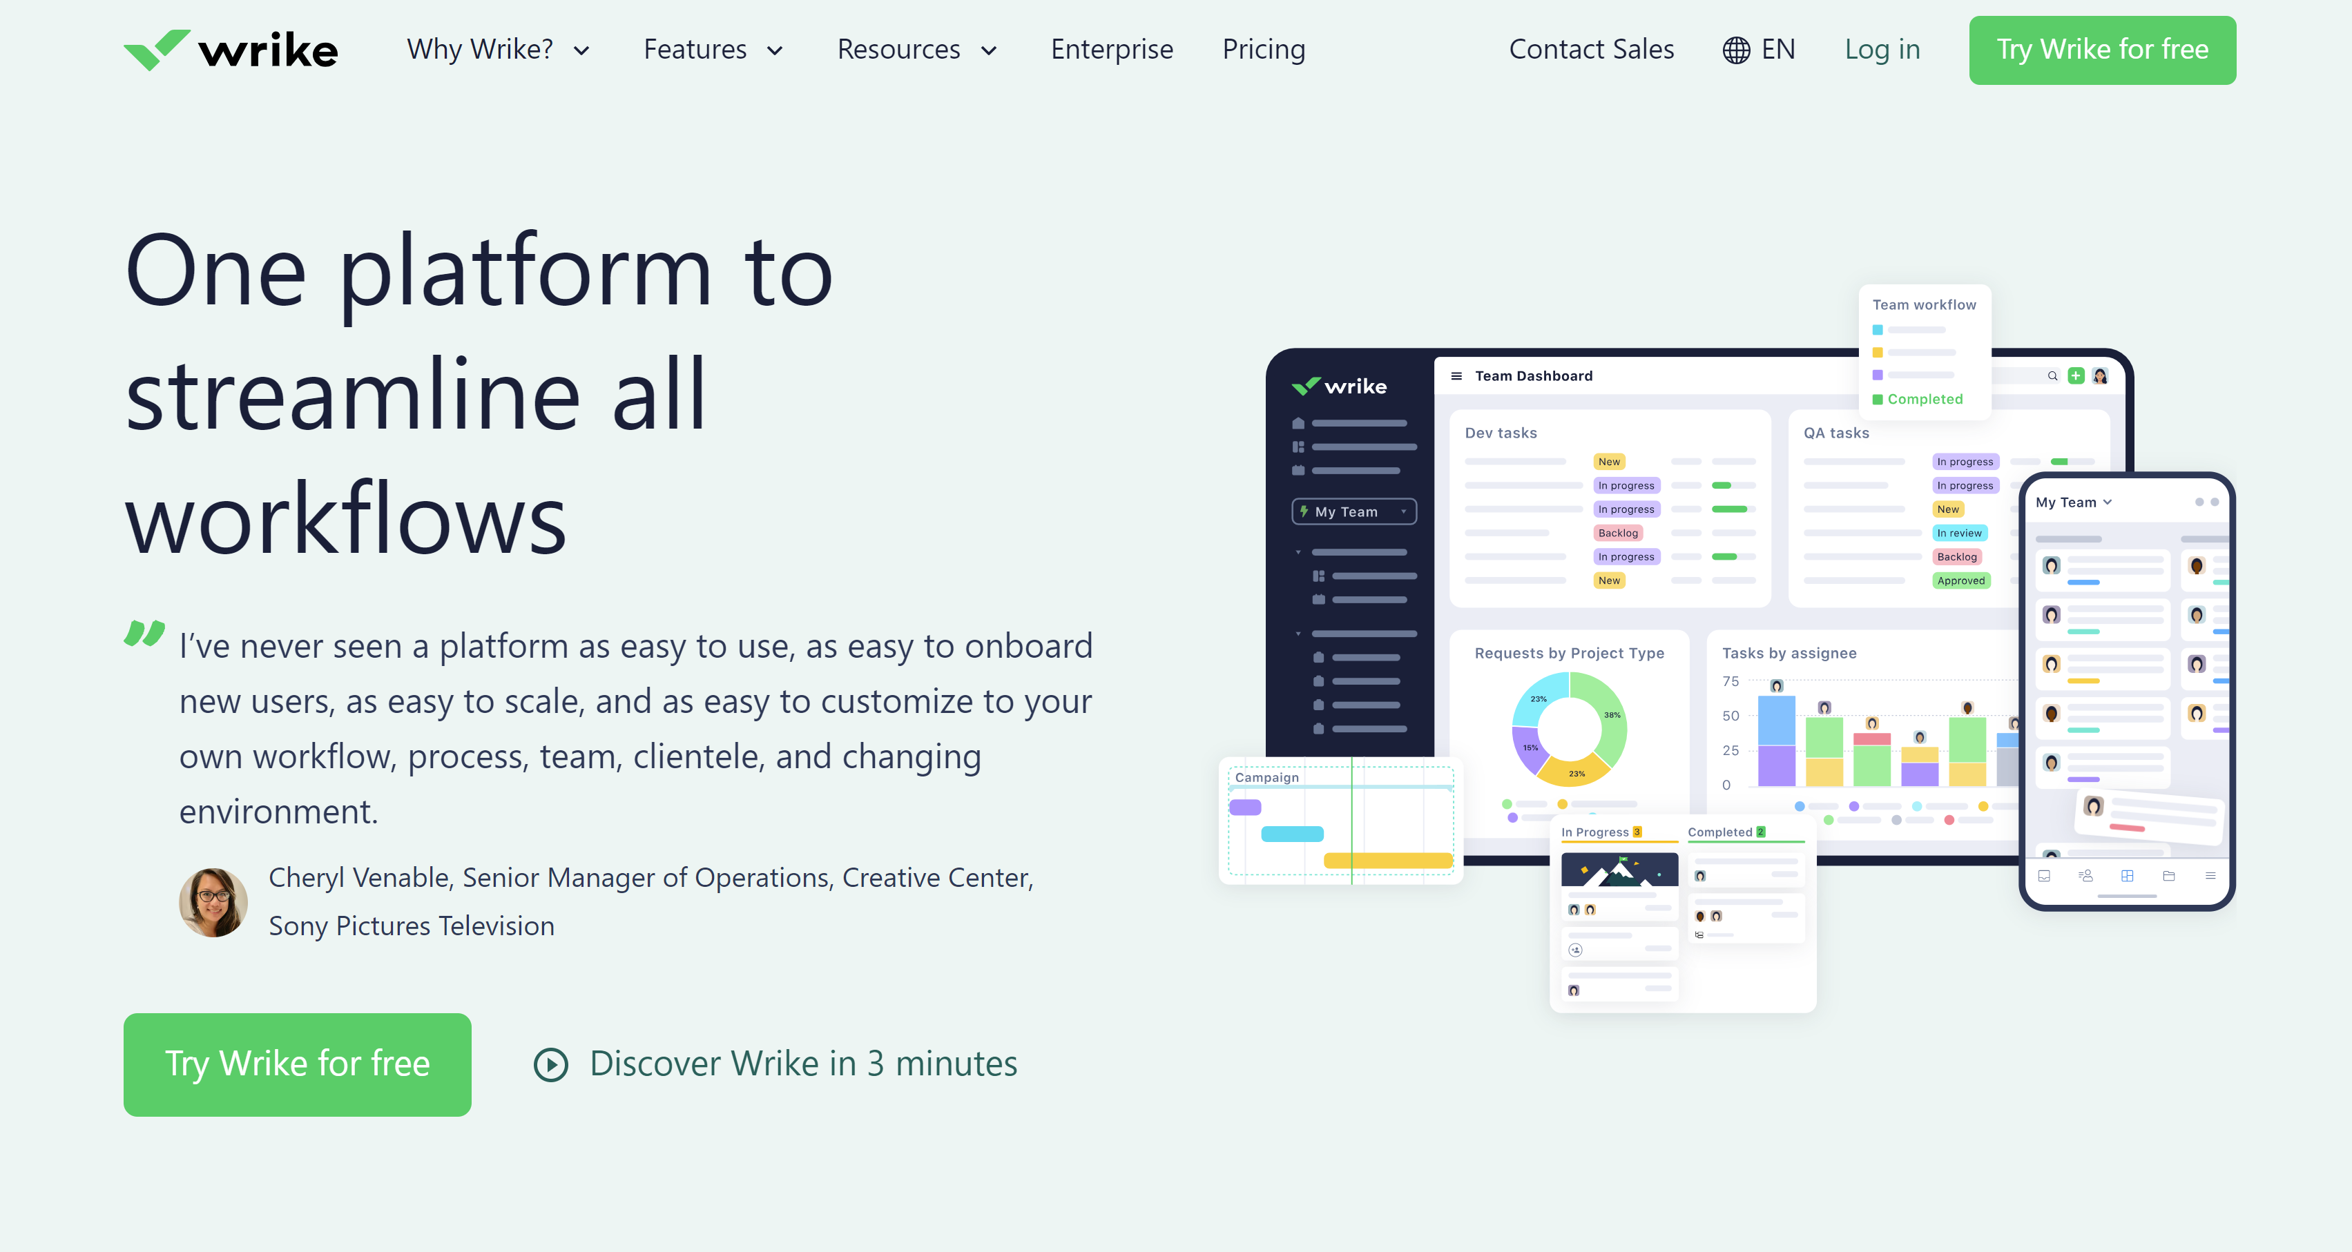Click the user avatar in dashboard header
This screenshot has width=2352, height=1252.
coord(2100,376)
